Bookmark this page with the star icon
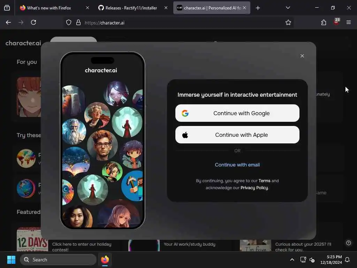 click(x=288, y=22)
